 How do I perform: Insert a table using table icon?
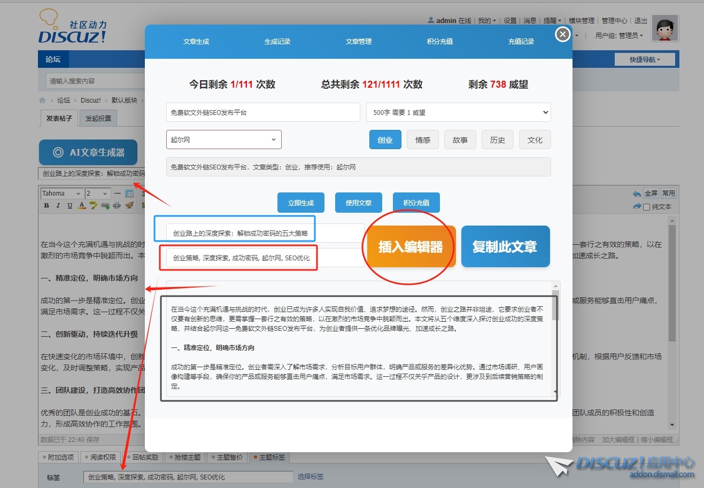click(x=129, y=193)
